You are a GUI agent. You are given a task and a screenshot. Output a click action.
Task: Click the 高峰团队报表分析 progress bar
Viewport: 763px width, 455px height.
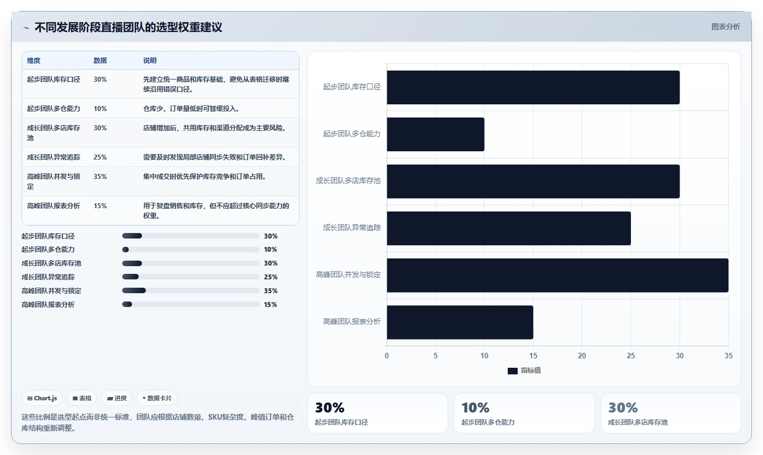tap(191, 305)
